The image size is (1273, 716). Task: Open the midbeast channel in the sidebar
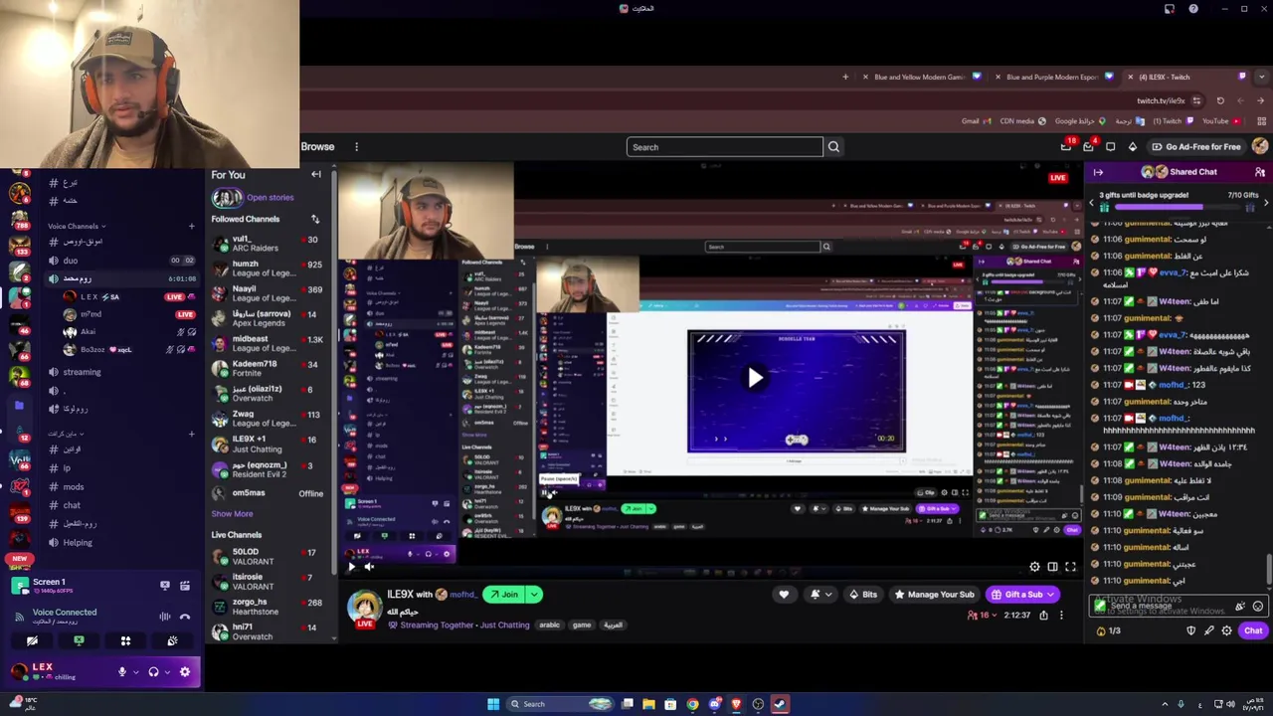coord(267,343)
